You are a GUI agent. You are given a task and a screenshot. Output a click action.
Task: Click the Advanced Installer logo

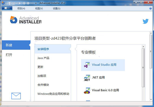point(26,20)
